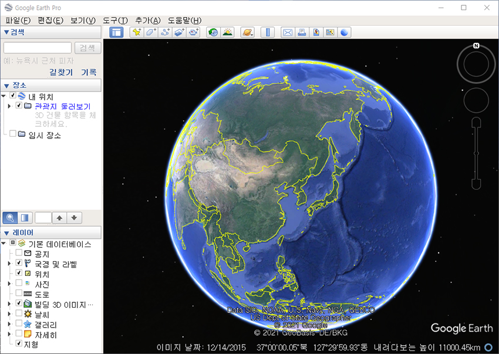Add a polygon from the toolbar

tap(151, 32)
